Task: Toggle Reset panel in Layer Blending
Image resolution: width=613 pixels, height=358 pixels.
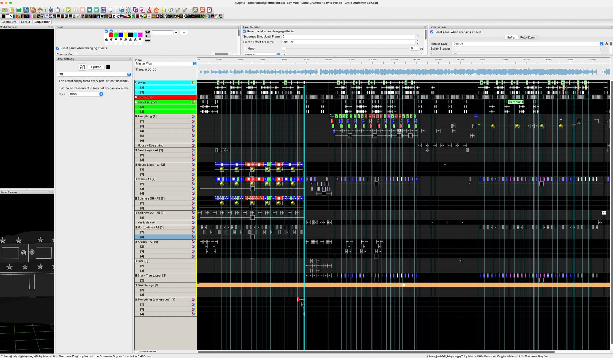Action: 245,31
